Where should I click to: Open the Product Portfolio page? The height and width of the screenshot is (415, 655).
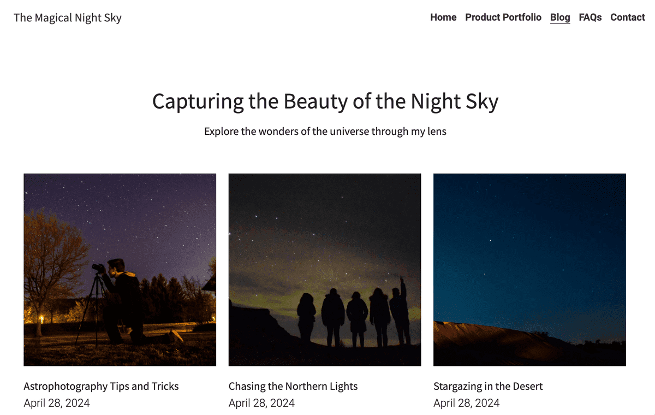point(503,17)
